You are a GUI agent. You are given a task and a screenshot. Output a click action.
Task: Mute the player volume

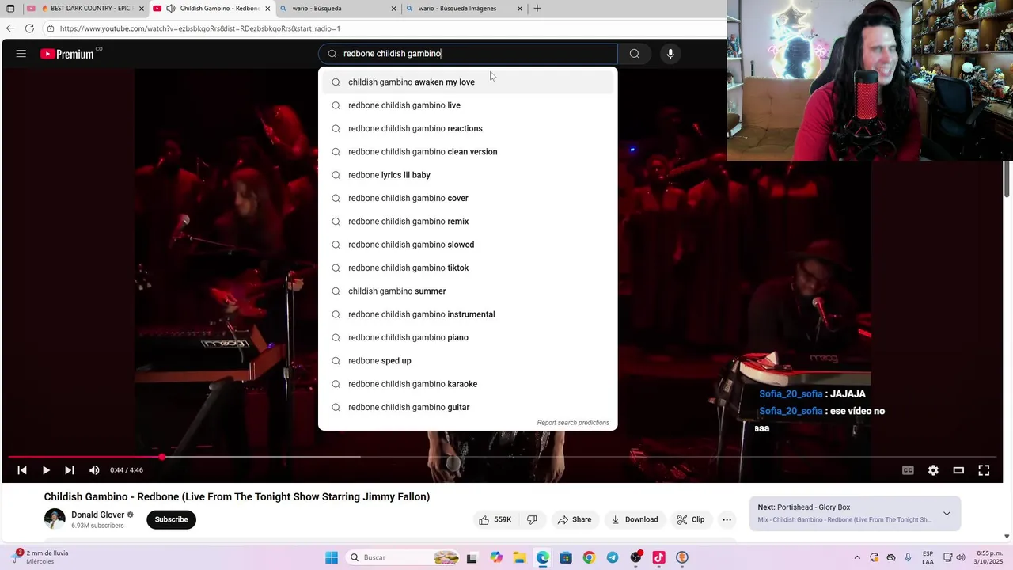point(94,470)
